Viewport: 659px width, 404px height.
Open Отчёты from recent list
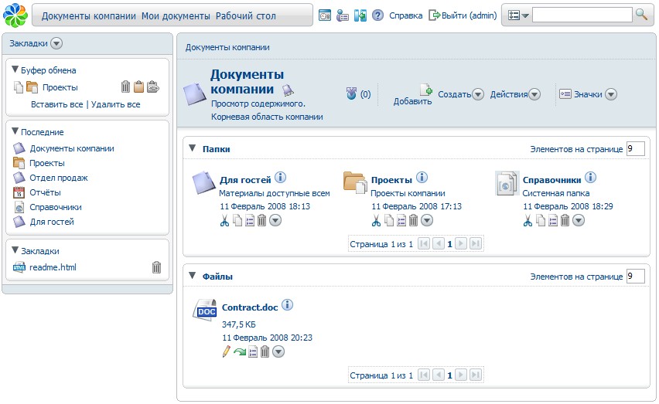tap(45, 192)
